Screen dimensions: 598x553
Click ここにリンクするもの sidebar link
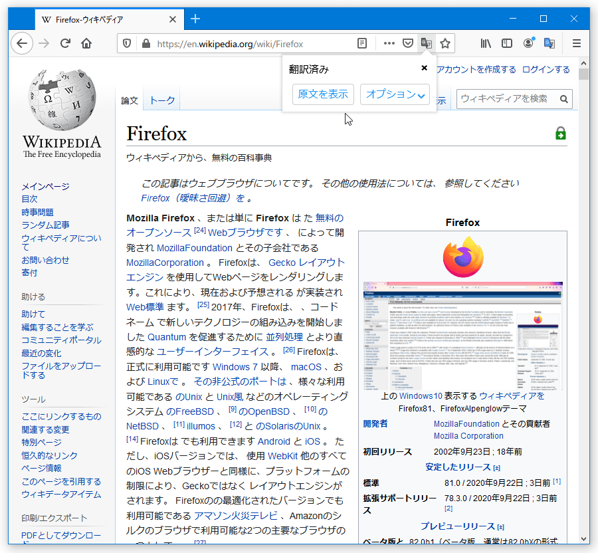(x=61, y=417)
